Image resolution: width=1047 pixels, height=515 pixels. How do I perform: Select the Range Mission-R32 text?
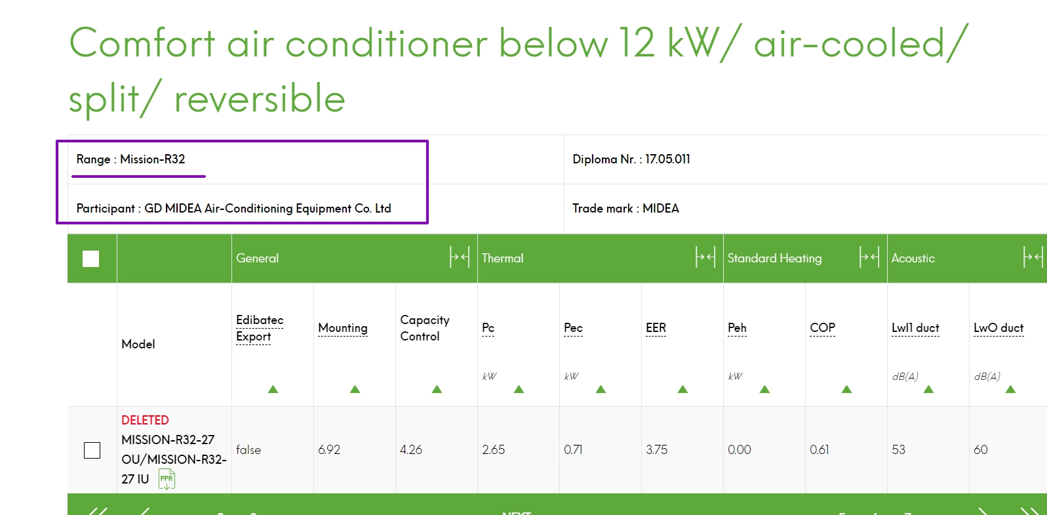click(x=131, y=159)
